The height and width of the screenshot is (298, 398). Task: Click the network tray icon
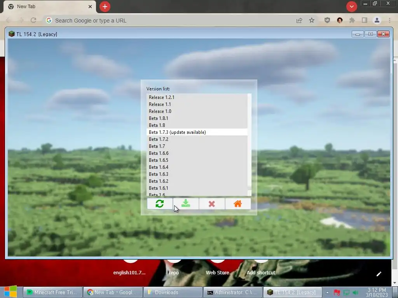346,293
